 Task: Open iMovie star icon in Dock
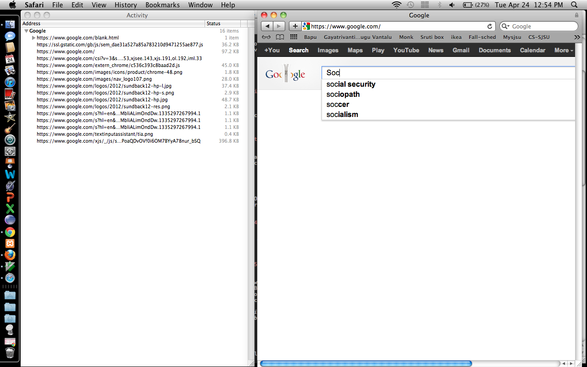coord(10,117)
